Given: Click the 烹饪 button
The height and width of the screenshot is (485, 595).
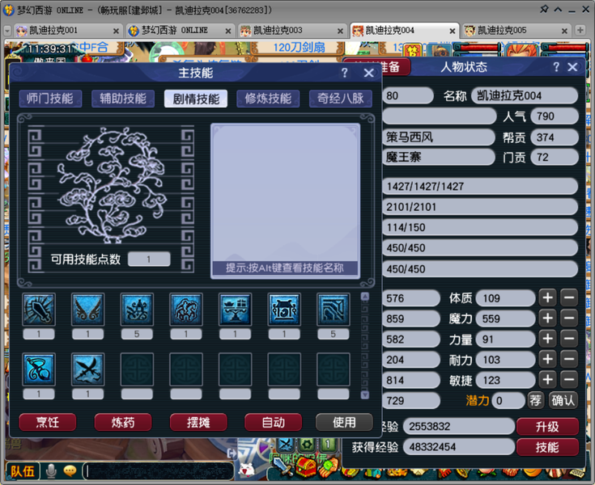Looking at the screenshot, I should 48,422.
